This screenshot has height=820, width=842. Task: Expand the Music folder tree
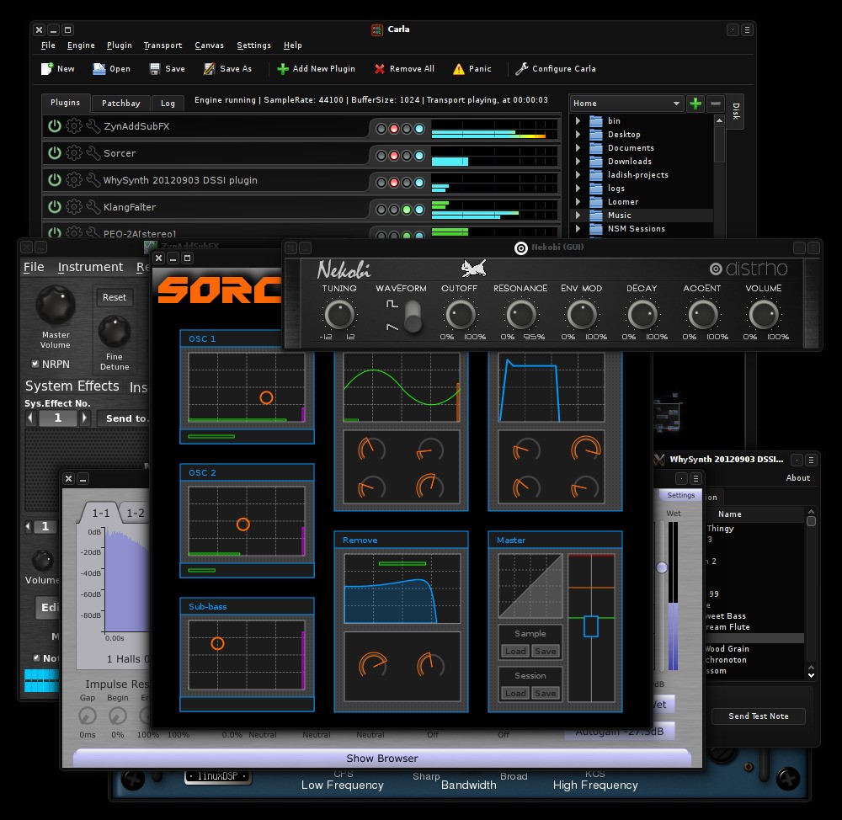pos(578,216)
